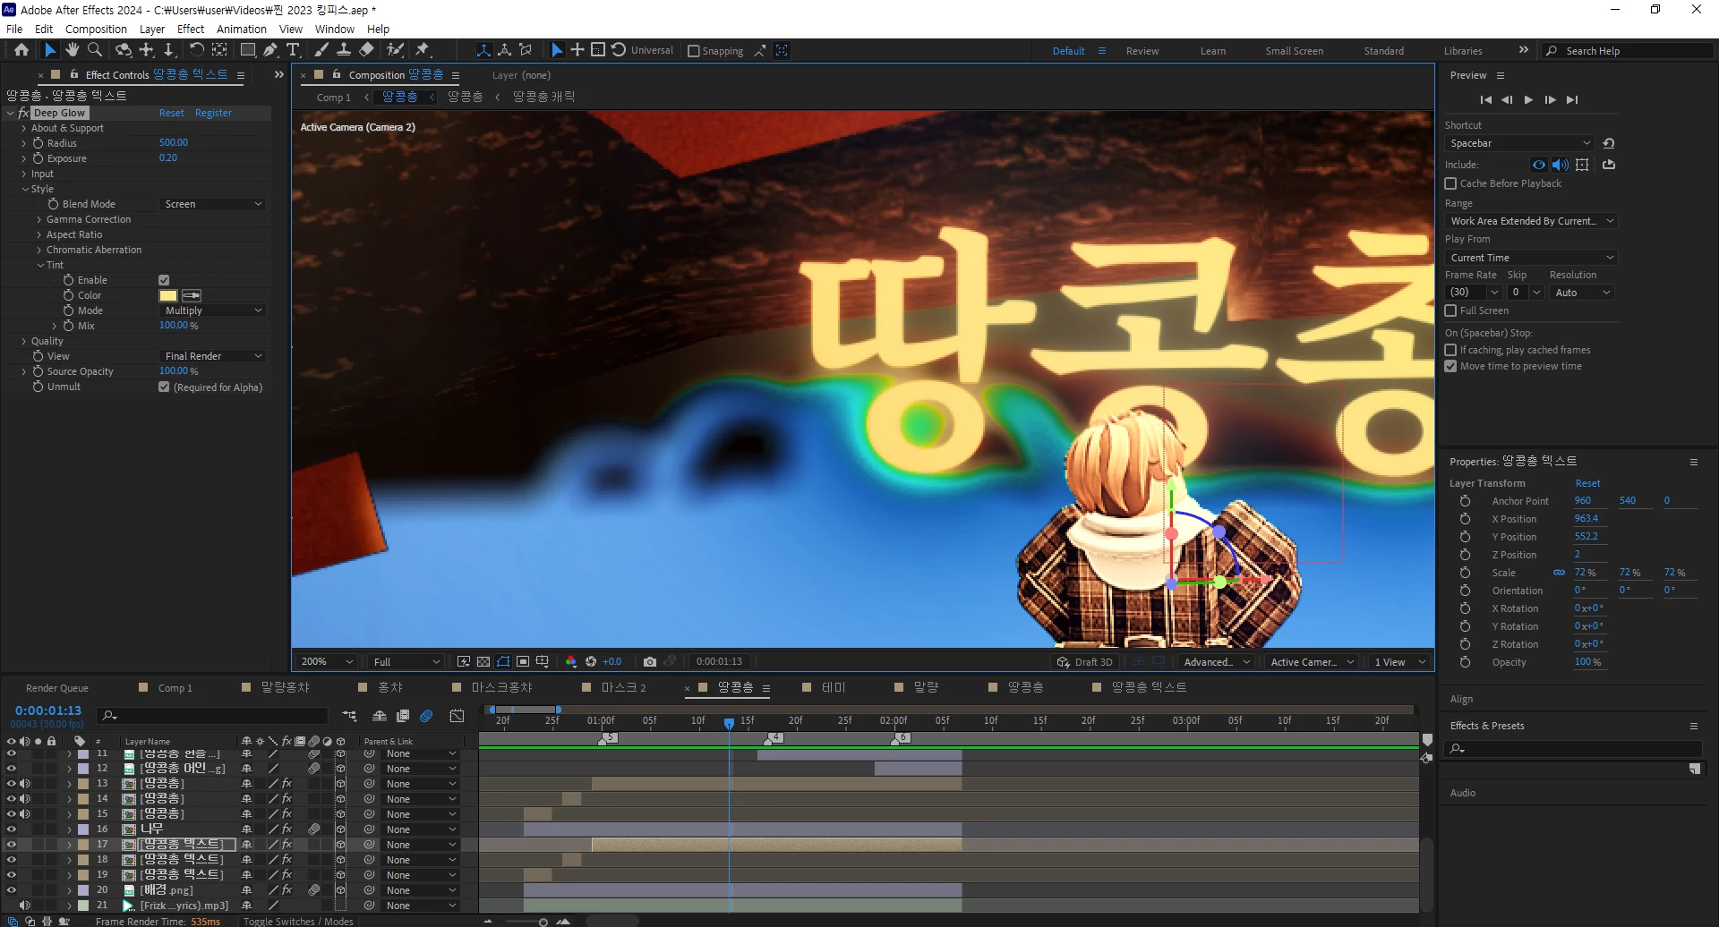
Task: Open the Shortcut Spacebar dropdown
Action: pyautogui.click(x=1519, y=143)
